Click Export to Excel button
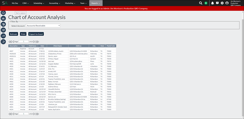This screenshot has height=119, width=244. click(x=36, y=34)
